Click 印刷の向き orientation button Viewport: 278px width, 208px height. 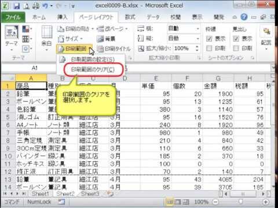pos(75,29)
